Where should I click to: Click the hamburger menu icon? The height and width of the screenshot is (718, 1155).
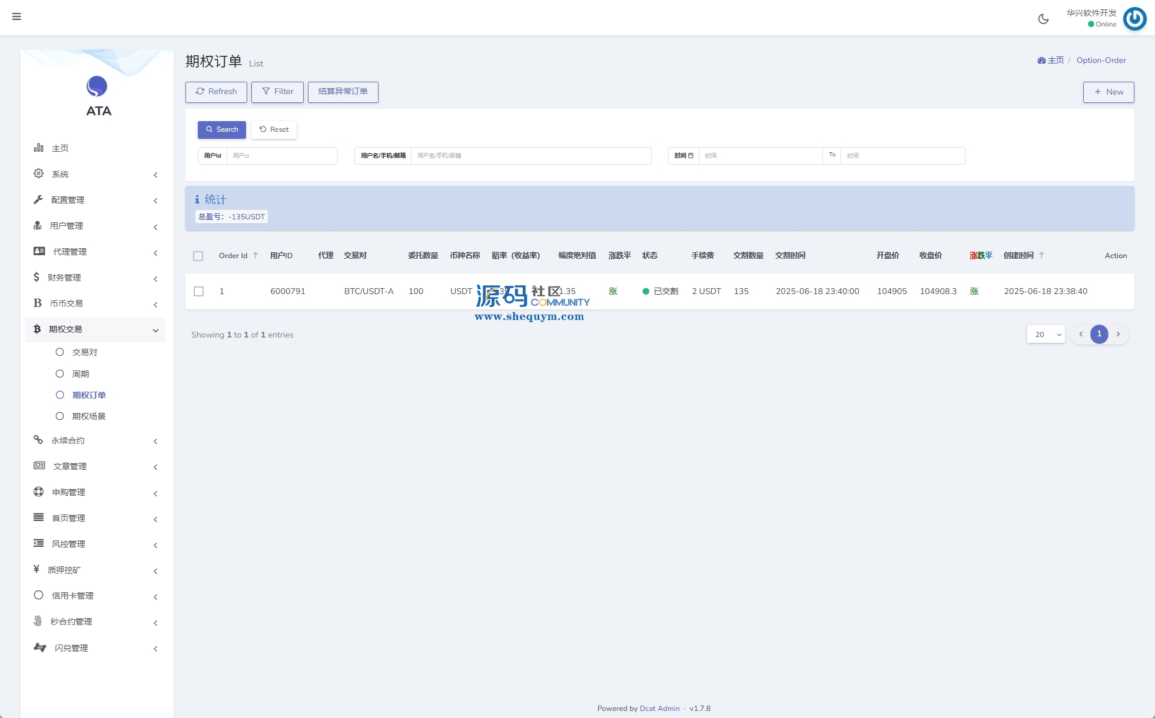[x=16, y=16]
